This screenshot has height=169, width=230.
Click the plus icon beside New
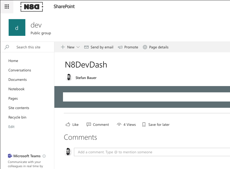pos(63,47)
